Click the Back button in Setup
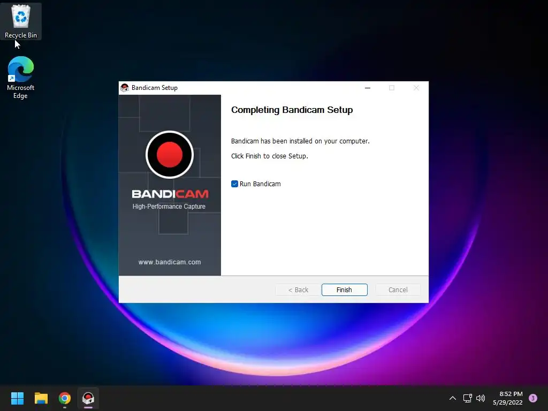Image resolution: width=548 pixels, height=411 pixels. pyautogui.click(x=298, y=290)
